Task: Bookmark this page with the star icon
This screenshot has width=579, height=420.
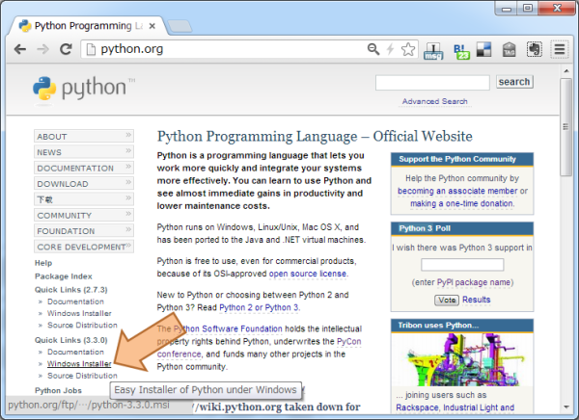Action: click(408, 48)
